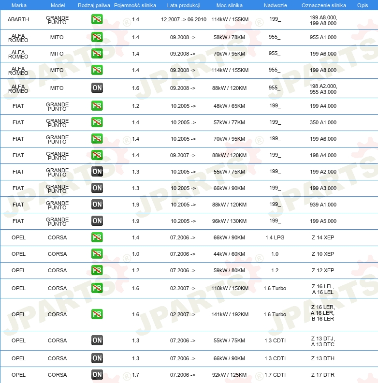Click the Oznaczenie silnika column header

click(x=323, y=5)
